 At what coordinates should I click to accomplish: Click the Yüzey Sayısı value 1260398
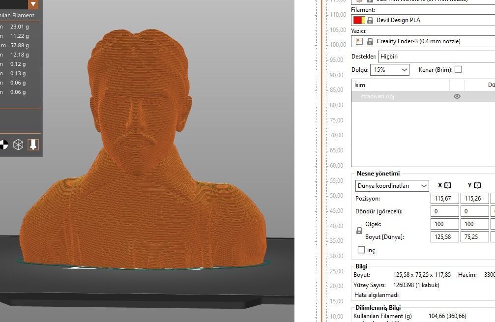tap(416, 285)
